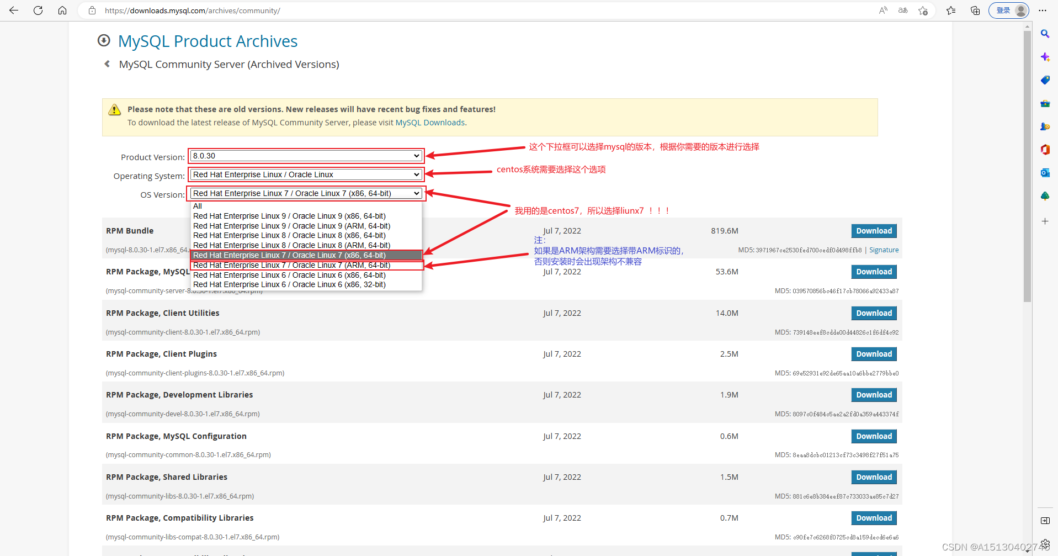Open Bing search in the sidebar
The height and width of the screenshot is (556, 1058).
click(x=1045, y=34)
